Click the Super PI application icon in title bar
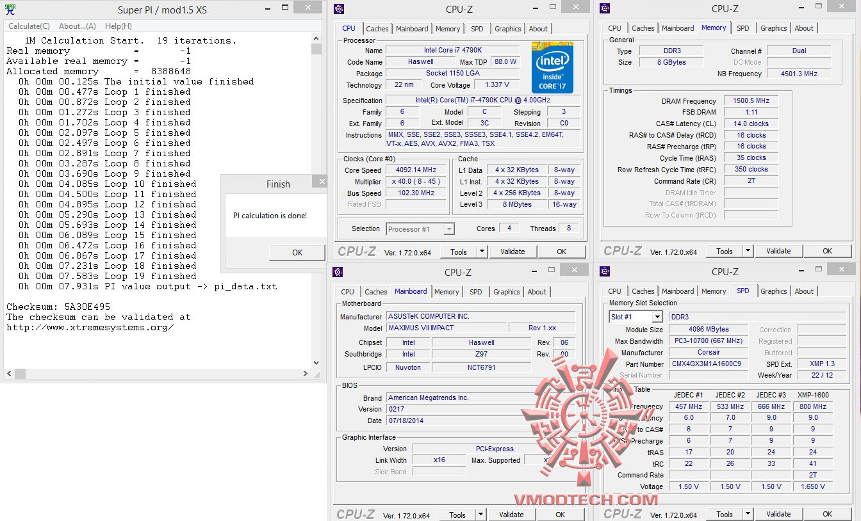Image resolution: width=861 pixels, height=521 pixels. [10, 9]
